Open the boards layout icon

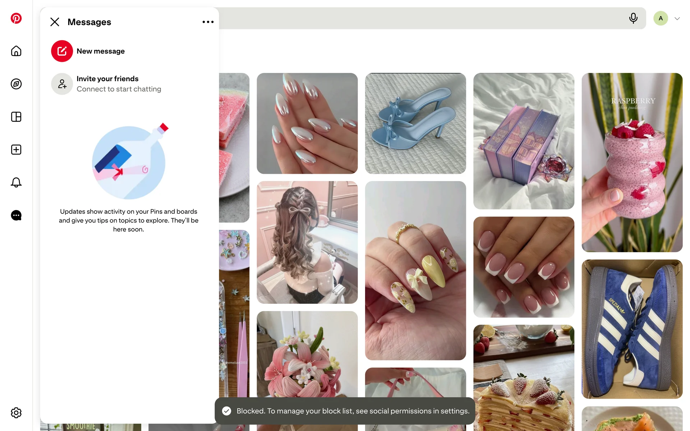(16, 117)
